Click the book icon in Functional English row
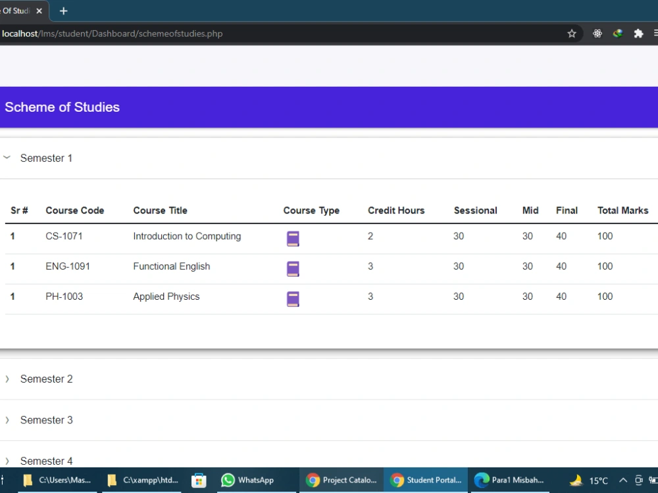Viewport: 658px width, 493px height. (x=293, y=269)
